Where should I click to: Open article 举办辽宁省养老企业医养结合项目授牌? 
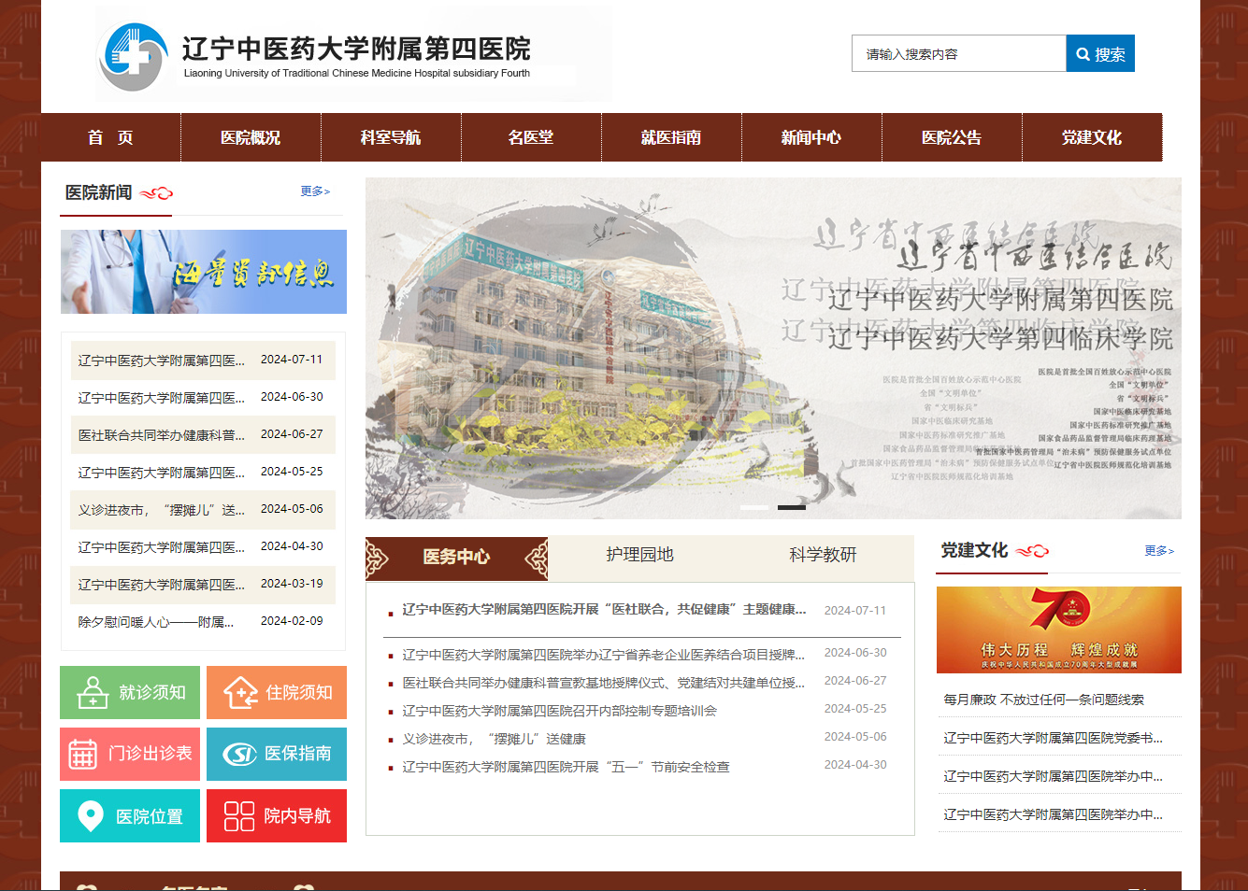(603, 655)
